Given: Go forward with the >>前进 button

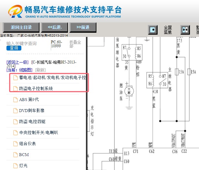Looking at the screenshot, I should click(83, 27).
